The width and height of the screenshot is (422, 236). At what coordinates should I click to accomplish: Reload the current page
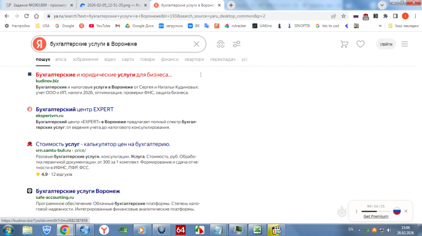tap(26, 16)
